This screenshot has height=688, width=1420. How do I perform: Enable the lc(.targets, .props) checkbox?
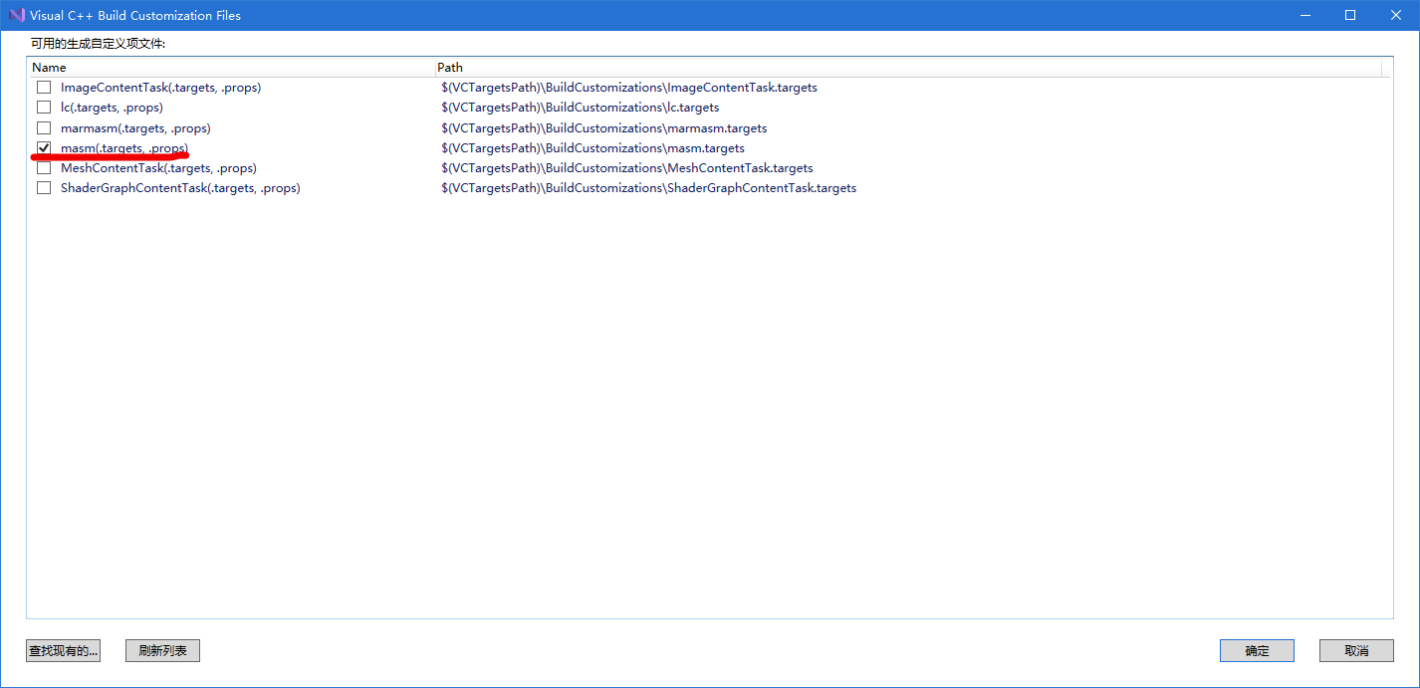coord(44,108)
